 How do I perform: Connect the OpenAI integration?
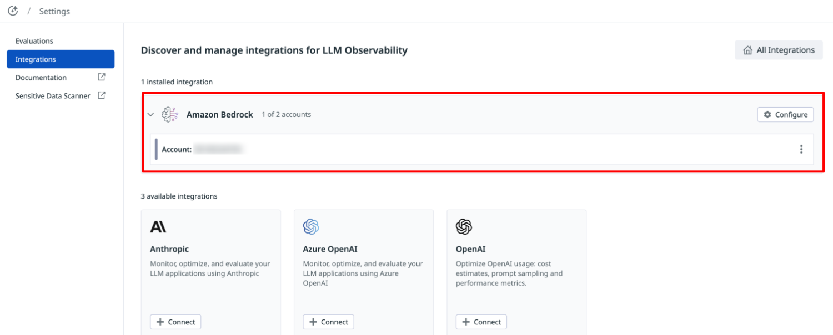click(x=481, y=322)
